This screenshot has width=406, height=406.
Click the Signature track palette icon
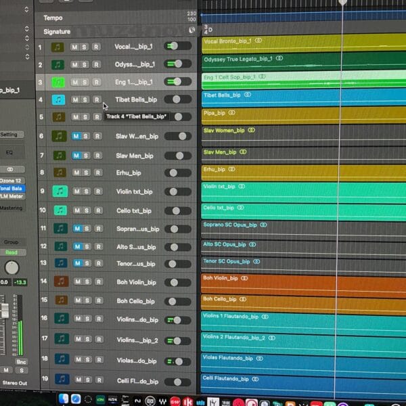pos(192,30)
